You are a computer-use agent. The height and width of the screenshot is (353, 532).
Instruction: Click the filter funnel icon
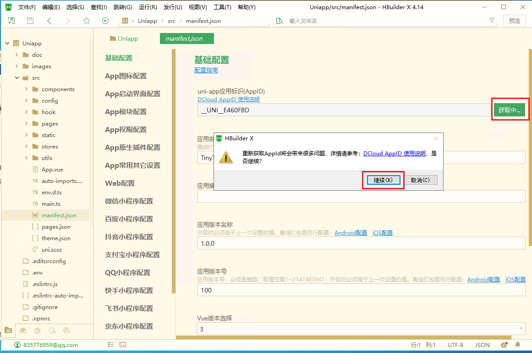tap(492, 21)
